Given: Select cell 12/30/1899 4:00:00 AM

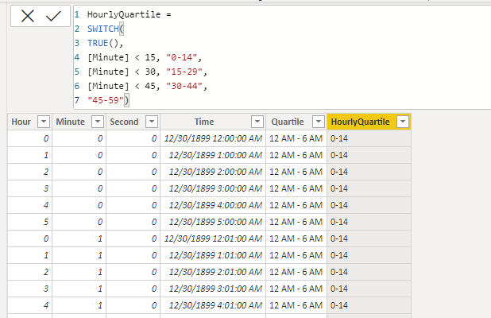Looking at the screenshot, I should point(213,205).
